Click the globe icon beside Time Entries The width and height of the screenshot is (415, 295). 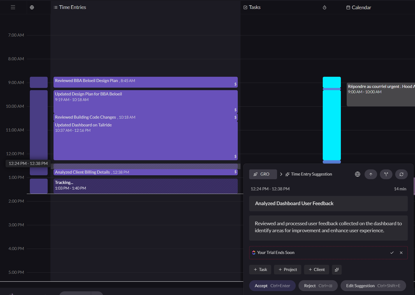pos(32,8)
